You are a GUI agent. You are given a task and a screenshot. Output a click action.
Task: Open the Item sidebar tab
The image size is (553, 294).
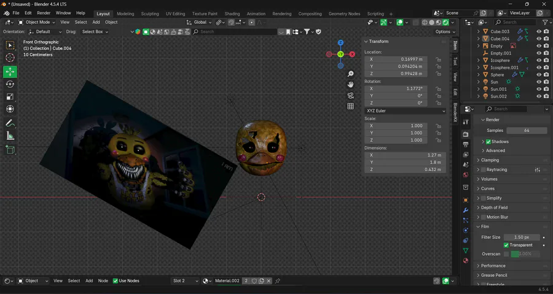coord(455,45)
